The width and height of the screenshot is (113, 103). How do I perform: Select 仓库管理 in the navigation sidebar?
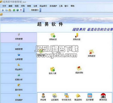coord(19,58)
